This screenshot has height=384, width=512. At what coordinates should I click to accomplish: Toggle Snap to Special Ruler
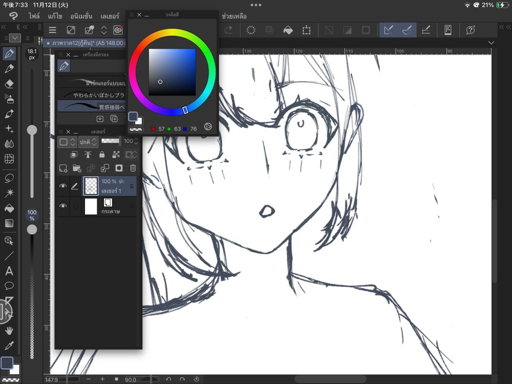(x=407, y=30)
